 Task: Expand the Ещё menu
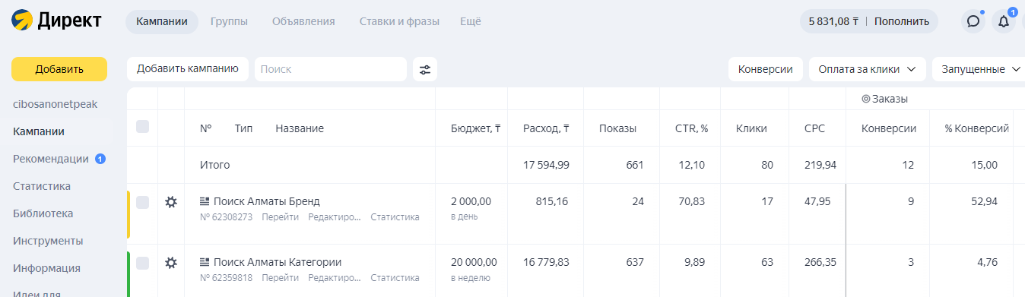[470, 21]
